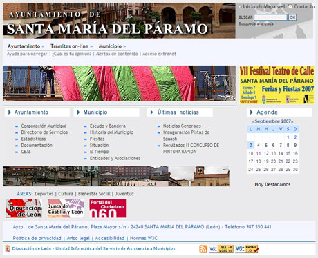Image resolution: width=318 pixels, height=258 pixels.
Task: Open the RSS feed icon
Action: (x=203, y=249)
